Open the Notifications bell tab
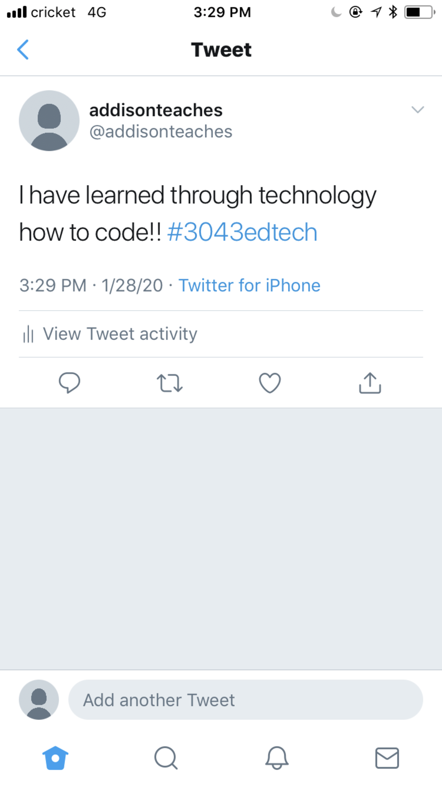This screenshot has height=787, width=442. click(x=276, y=758)
